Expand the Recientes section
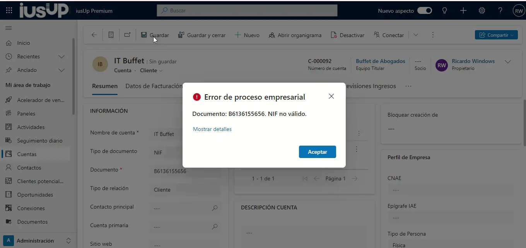 click(x=61, y=57)
